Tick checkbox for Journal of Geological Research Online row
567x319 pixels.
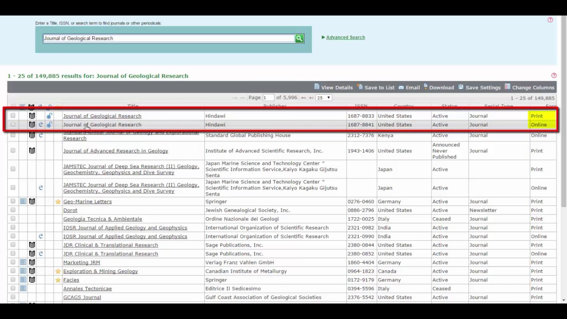(13, 124)
